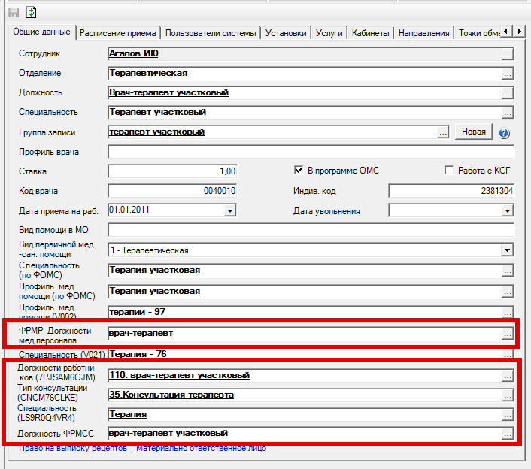Enable the Работа с КСГ checkbox
Screen dimensions: 531x469
pyautogui.click(x=450, y=171)
